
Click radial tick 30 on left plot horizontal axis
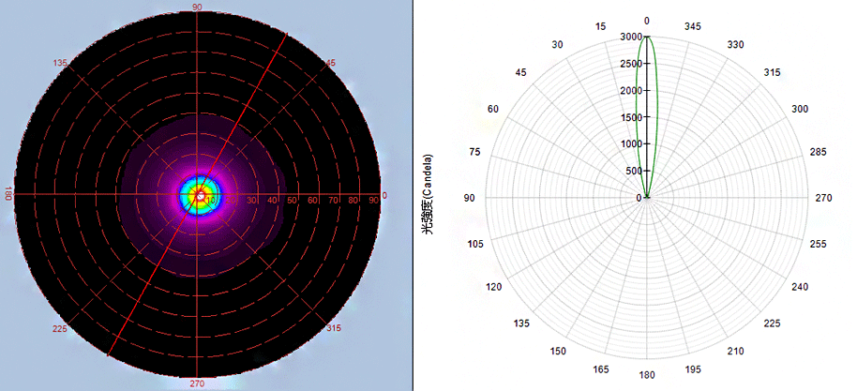pos(251,201)
